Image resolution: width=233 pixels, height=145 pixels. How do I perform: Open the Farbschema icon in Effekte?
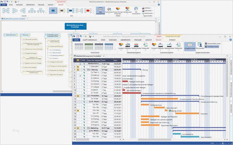pos(109,10)
